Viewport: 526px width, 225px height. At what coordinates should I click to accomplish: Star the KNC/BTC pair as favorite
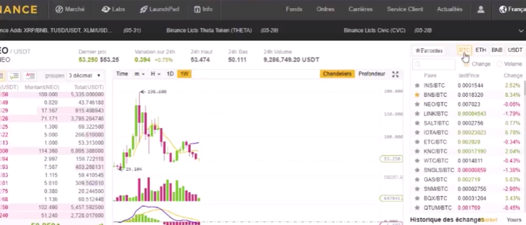417,151
